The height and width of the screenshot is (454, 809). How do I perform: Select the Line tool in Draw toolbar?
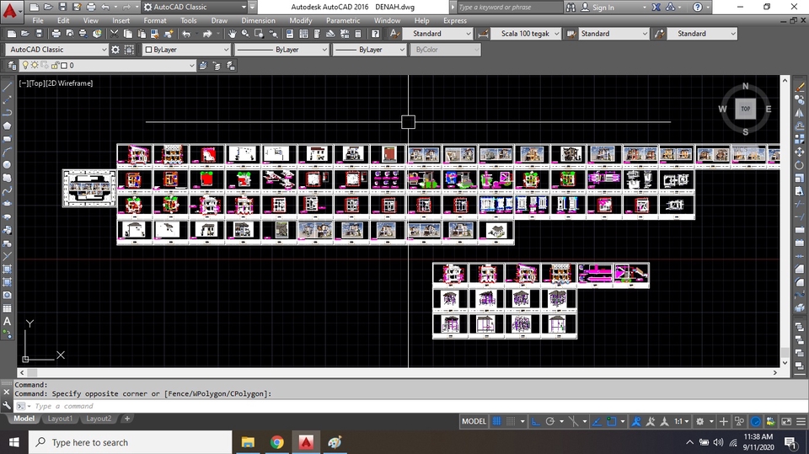8,86
